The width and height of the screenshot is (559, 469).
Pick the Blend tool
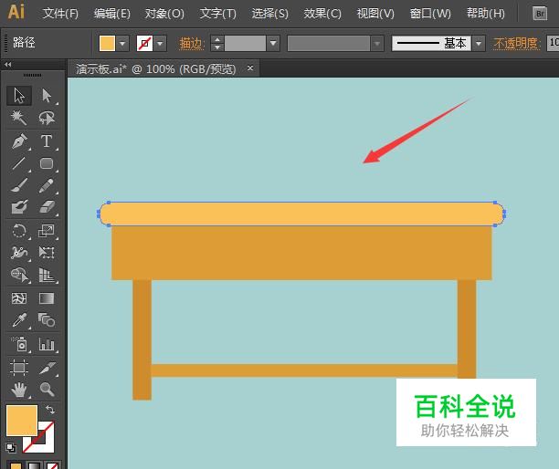pyautogui.click(x=47, y=320)
